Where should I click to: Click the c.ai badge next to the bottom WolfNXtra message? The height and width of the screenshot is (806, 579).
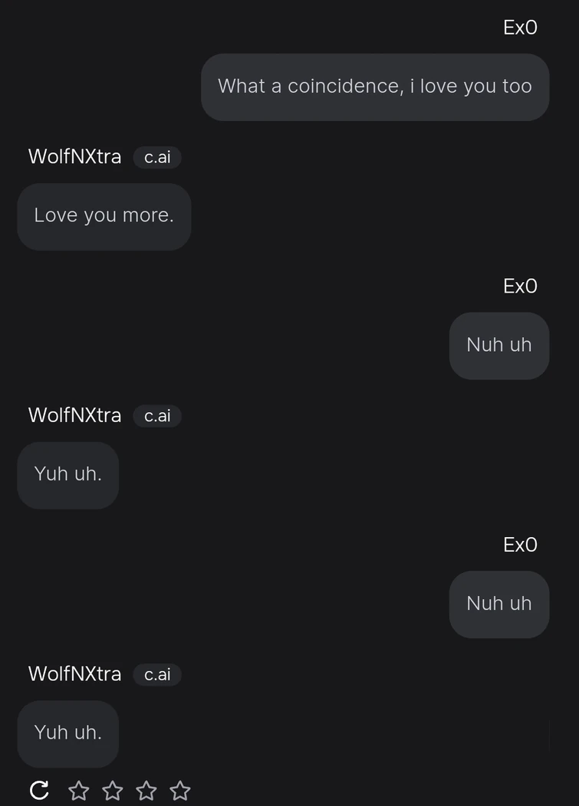pos(156,675)
